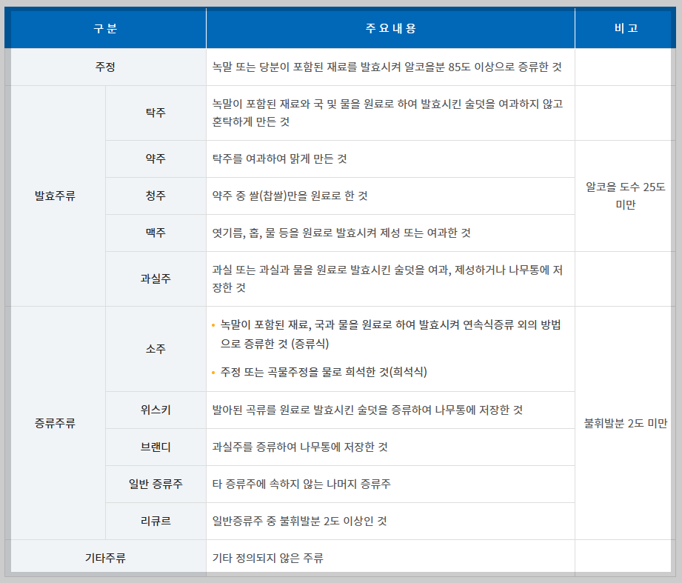Click the 일반 증류주 row label
This screenshot has width=682, height=583.
pyautogui.click(x=156, y=484)
